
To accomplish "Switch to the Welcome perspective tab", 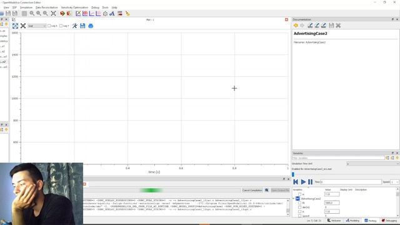I will pos(334,221).
